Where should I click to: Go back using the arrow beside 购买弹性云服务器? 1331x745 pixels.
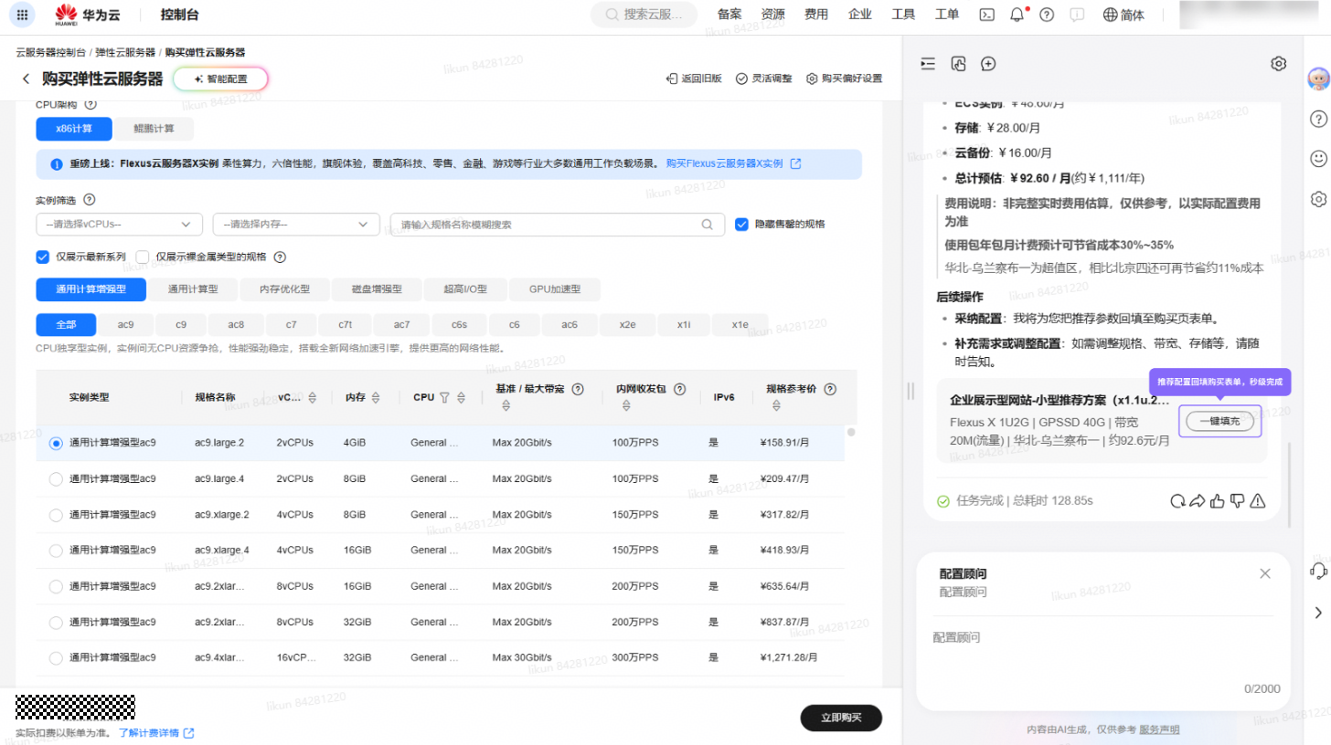(26, 79)
